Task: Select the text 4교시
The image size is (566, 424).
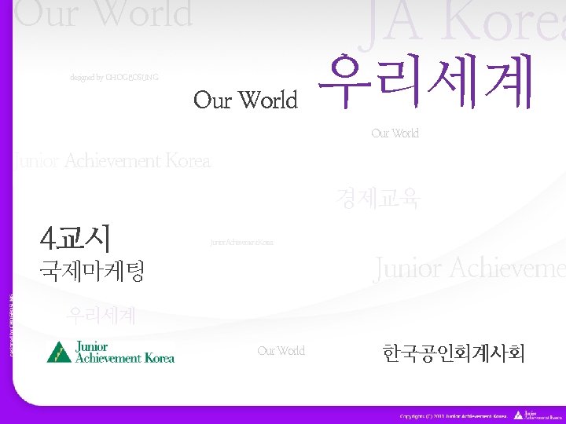Action: point(75,238)
